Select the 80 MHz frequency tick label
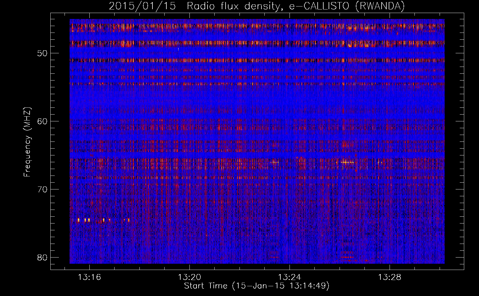The image size is (479, 296). [x=43, y=257]
